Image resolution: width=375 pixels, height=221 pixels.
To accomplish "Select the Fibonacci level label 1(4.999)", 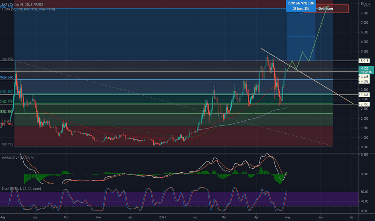I will pyautogui.click(x=8, y=59).
